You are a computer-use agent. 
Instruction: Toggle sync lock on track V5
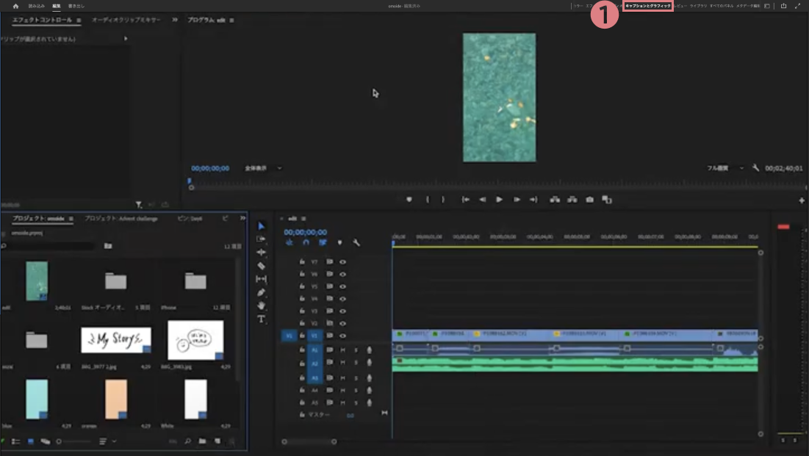point(329,286)
